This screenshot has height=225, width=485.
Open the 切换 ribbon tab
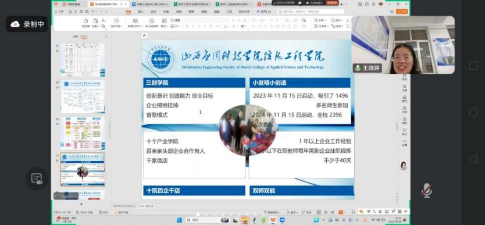click(166, 12)
